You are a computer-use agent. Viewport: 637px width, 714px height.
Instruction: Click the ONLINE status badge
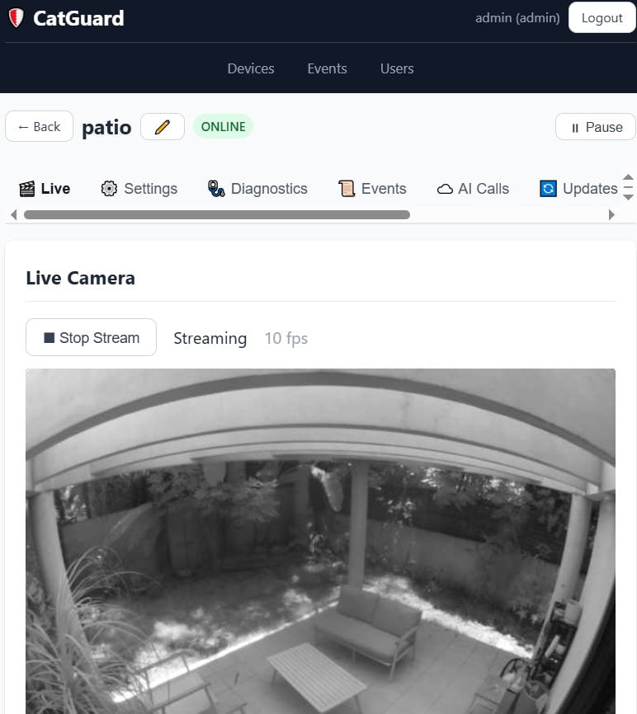coord(224,127)
